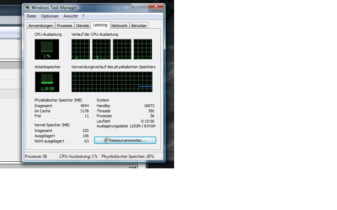
Task: Click the Insgesamt value 4094
Action: point(85,106)
